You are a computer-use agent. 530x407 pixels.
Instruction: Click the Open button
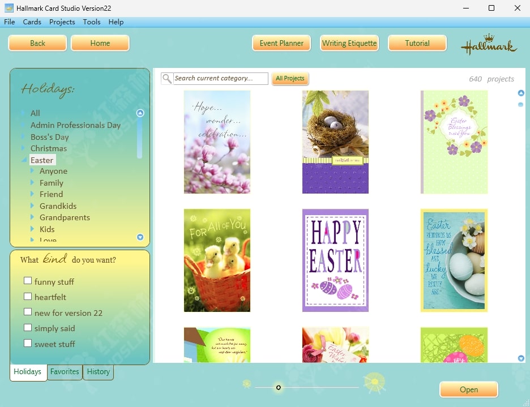469,389
